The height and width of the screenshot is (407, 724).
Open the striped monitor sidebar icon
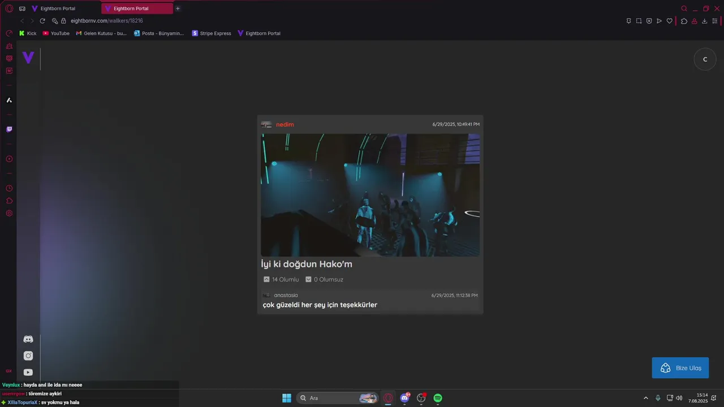click(x=9, y=58)
